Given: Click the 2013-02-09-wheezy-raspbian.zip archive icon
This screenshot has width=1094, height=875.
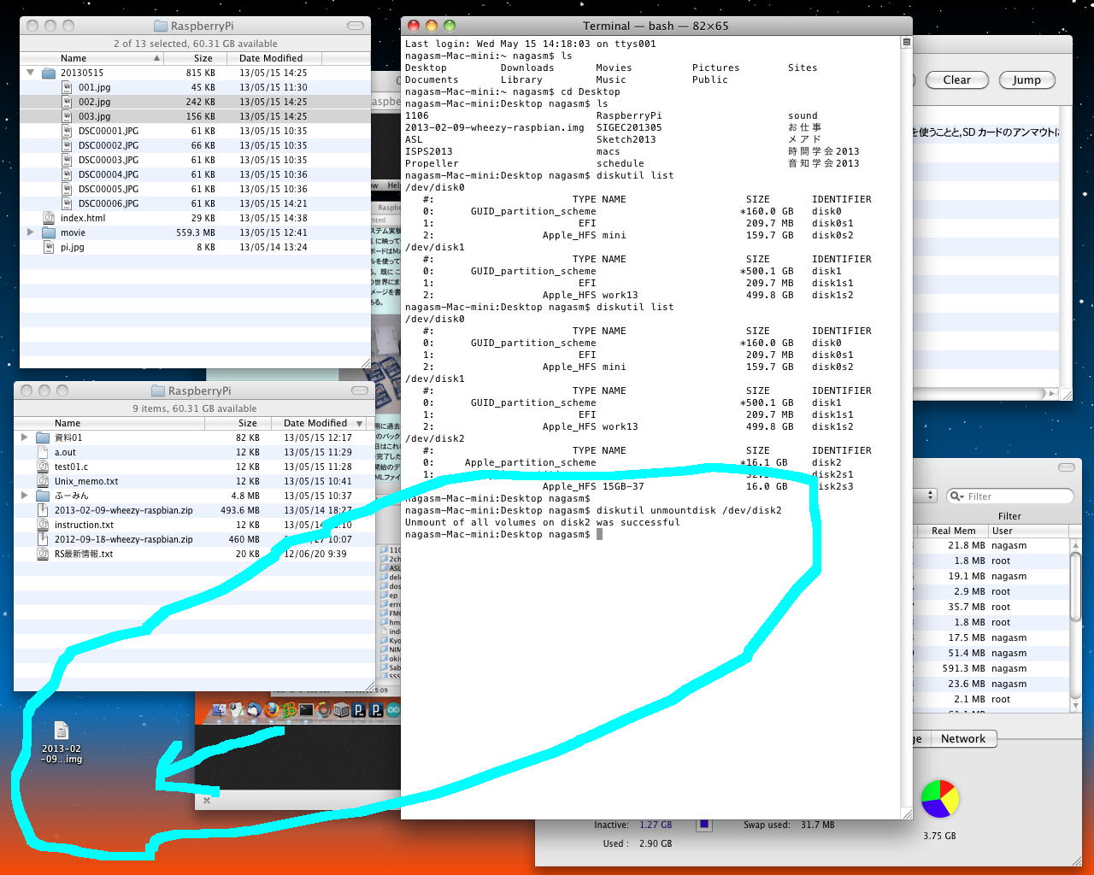Looking at the screenshot, I should (43, 510).
